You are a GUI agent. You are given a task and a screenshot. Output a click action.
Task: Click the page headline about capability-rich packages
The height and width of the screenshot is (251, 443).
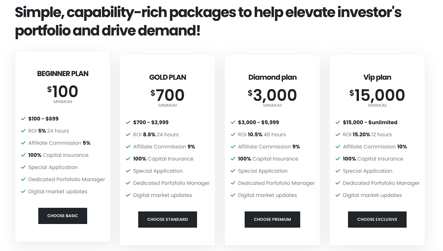[x=208, y=21]
